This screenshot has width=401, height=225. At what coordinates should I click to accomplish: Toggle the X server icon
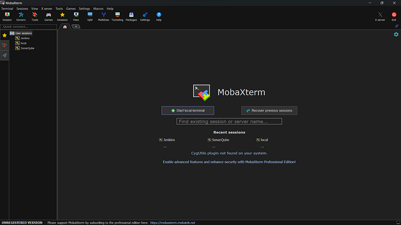[380, 16]
